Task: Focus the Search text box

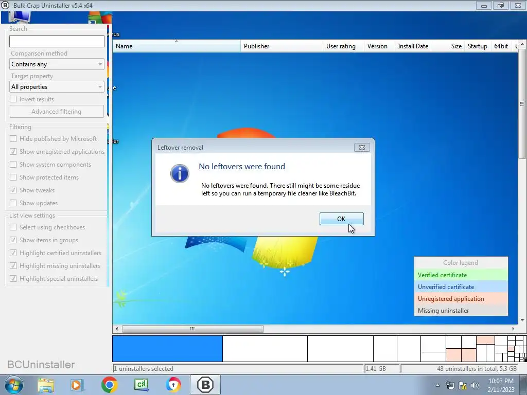Action: pos(57,41)
